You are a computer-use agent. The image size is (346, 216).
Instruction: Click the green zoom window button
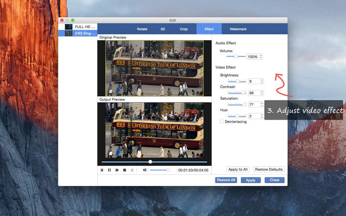[73, 20]
